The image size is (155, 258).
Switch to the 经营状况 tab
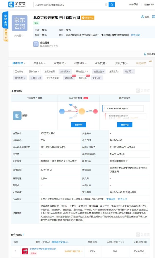click(x=60, y=63)
